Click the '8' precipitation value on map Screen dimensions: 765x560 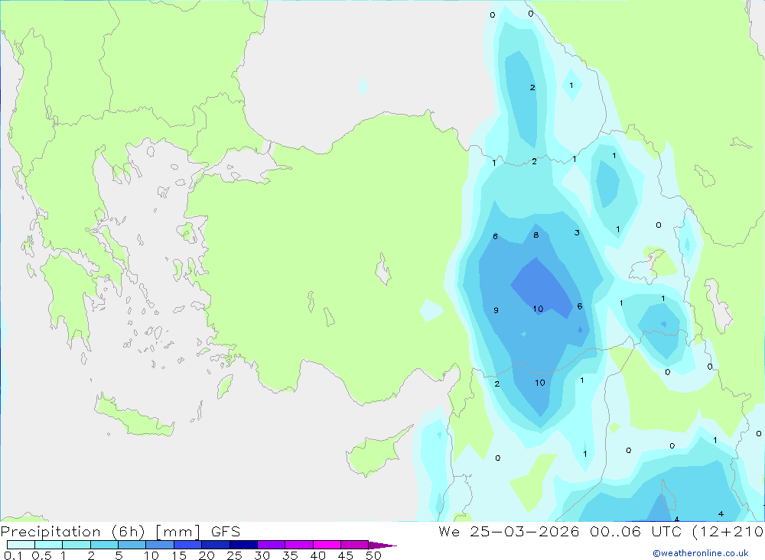pyautogui.click(x=536, y=235)
